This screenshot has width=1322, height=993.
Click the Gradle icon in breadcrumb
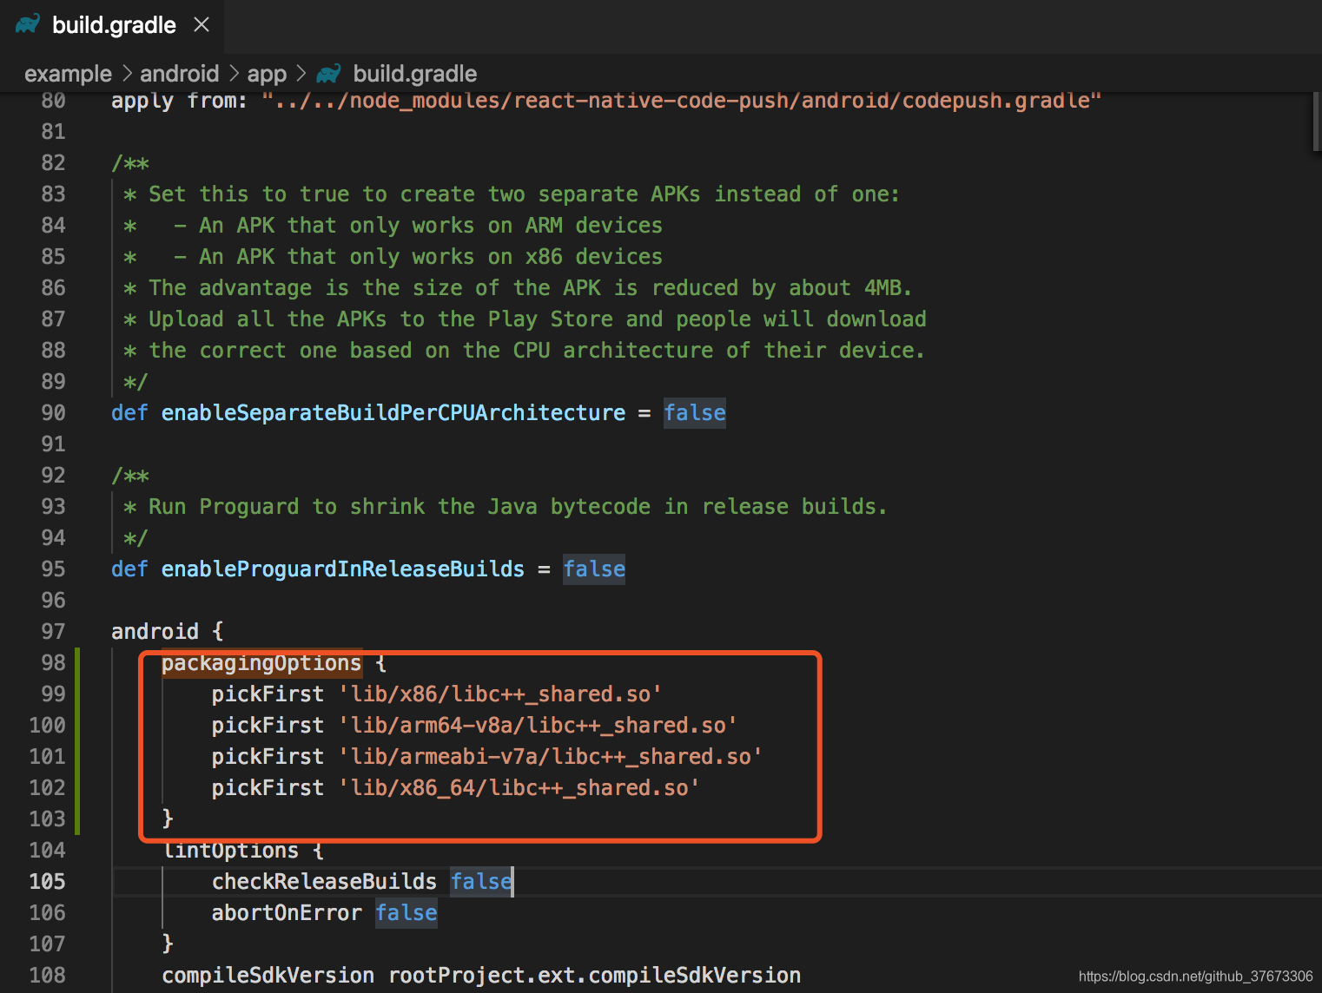pyautogui.click(x=328, y=74)
